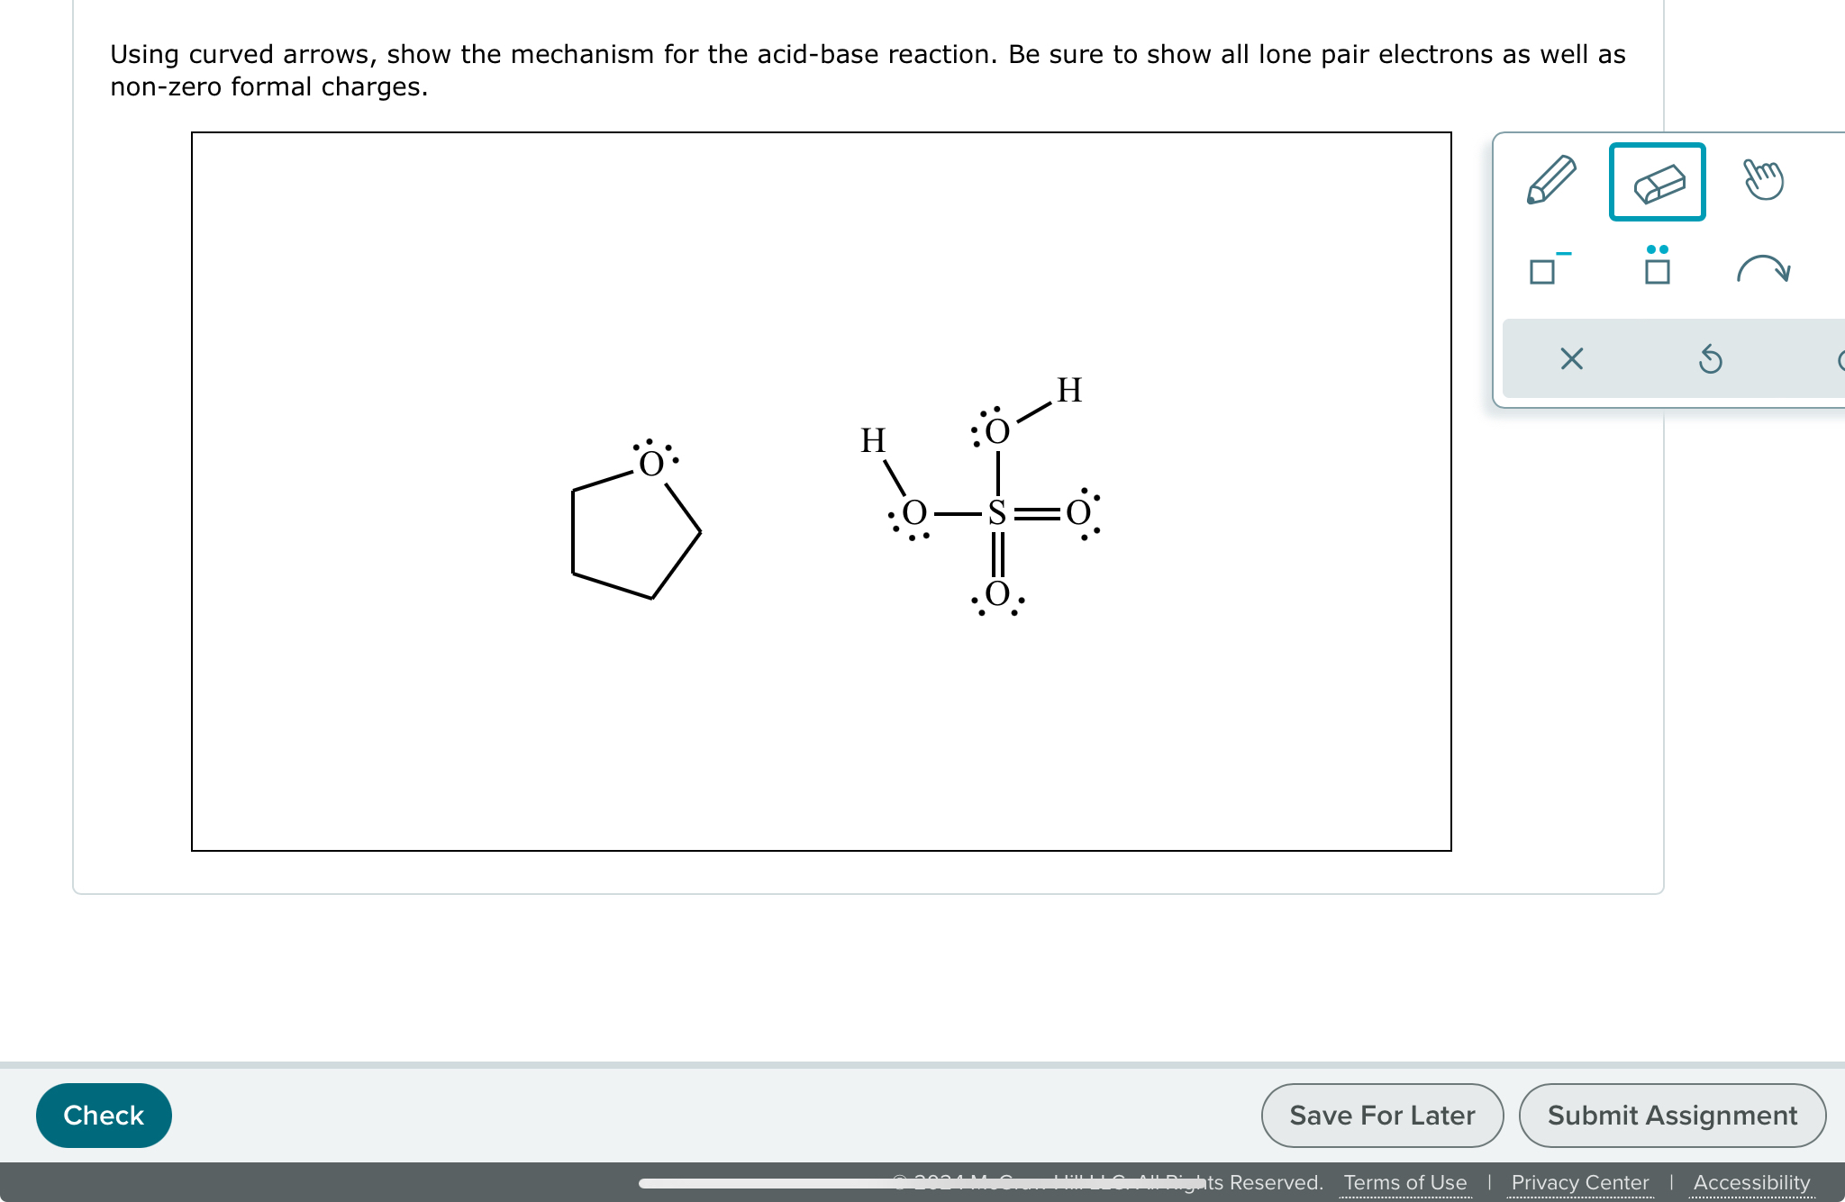
Task: Clear the canvas using the X icon
Action: tap(1570, 358)
